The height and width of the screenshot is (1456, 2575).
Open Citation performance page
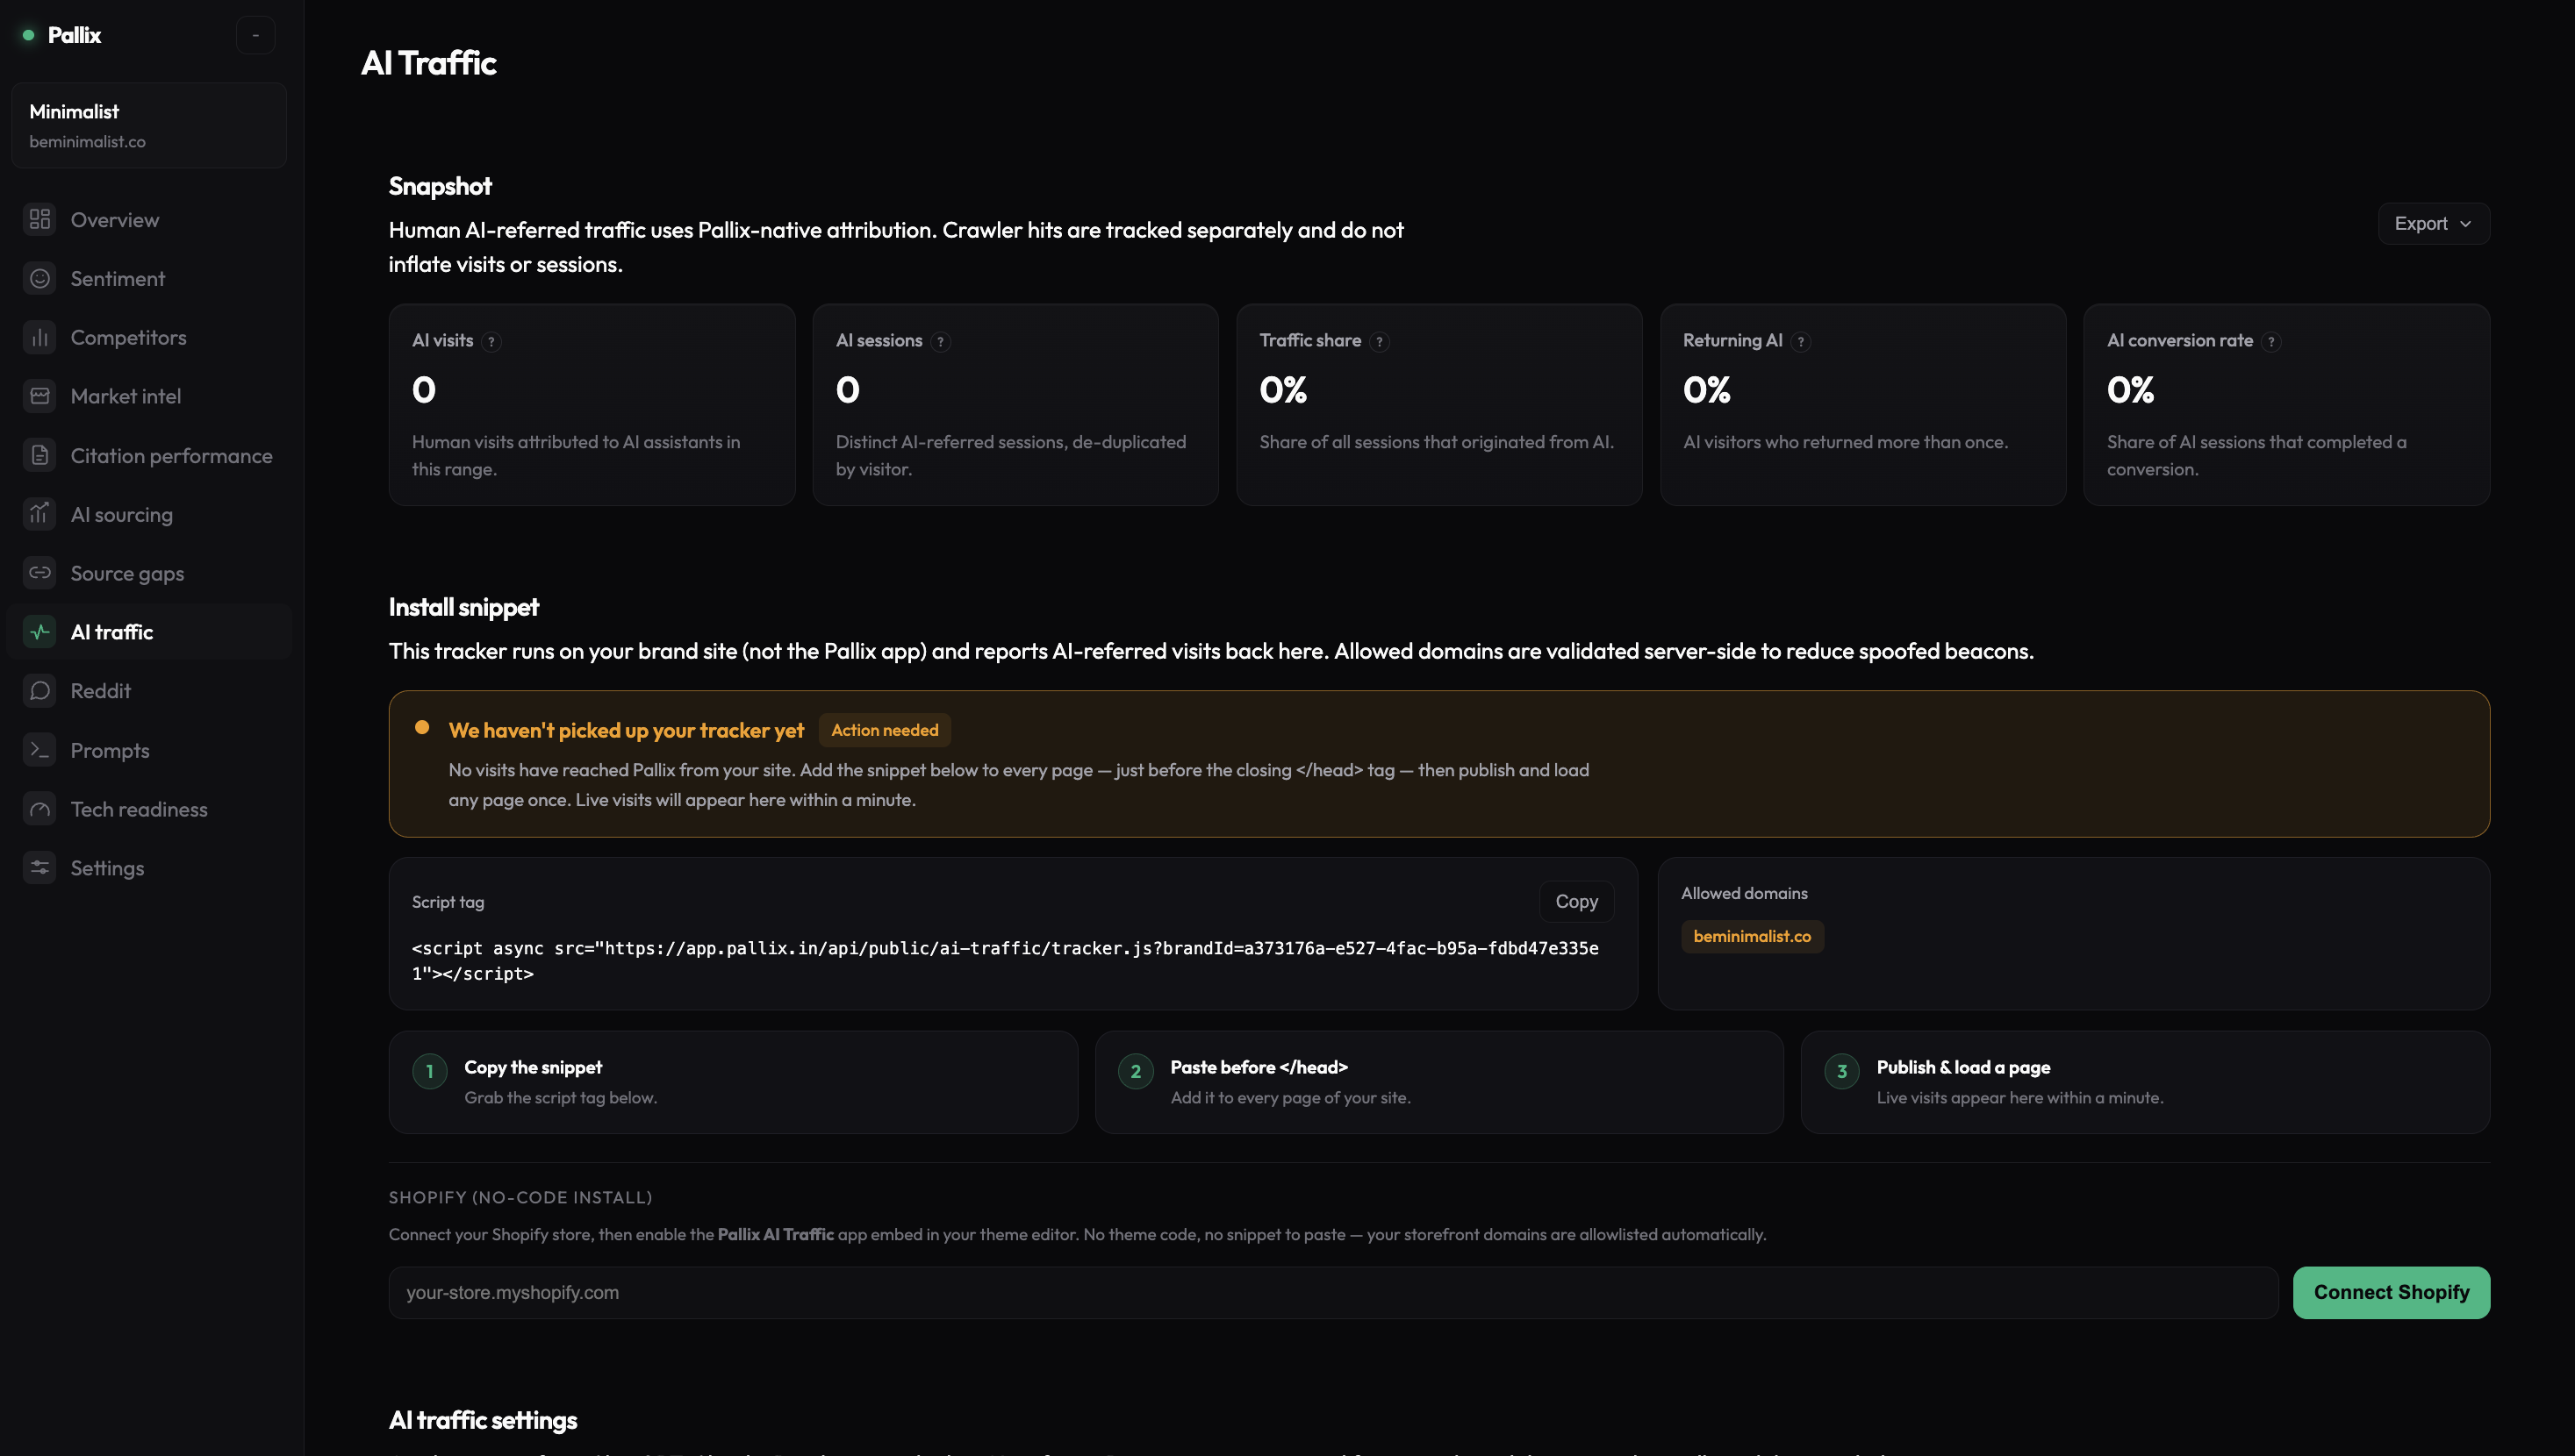(x=149, y=455)
